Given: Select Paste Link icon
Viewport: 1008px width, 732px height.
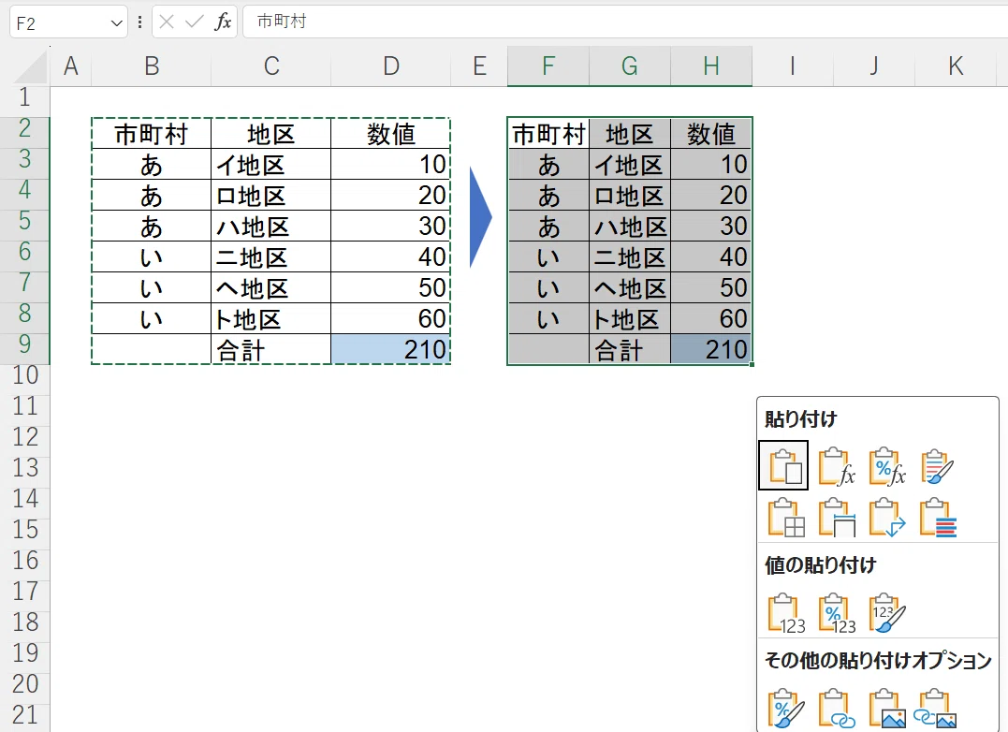Looking at the screenshot, I should 837,709.
